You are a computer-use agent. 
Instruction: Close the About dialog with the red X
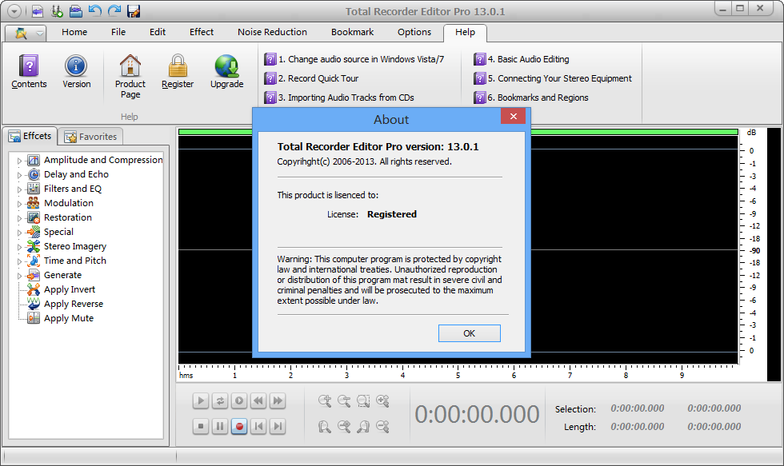click(x=513, y=117)
